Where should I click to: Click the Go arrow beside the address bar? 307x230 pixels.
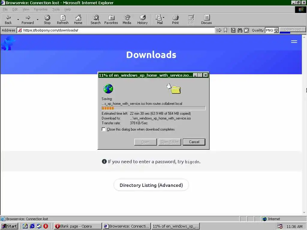(219, 30)
